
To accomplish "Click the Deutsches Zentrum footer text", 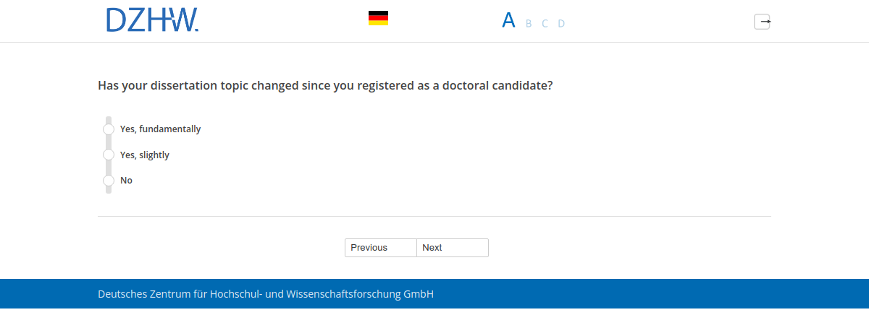I will 266,294.
